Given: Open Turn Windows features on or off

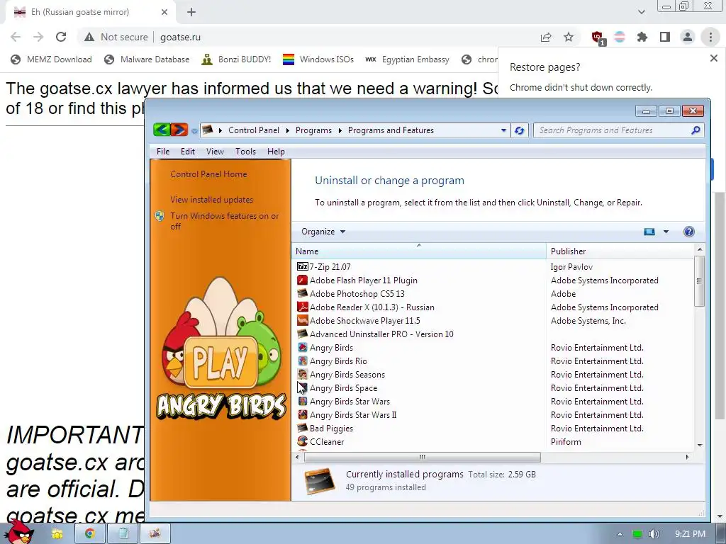Looking at the screenshot, I should coord(225,221).
